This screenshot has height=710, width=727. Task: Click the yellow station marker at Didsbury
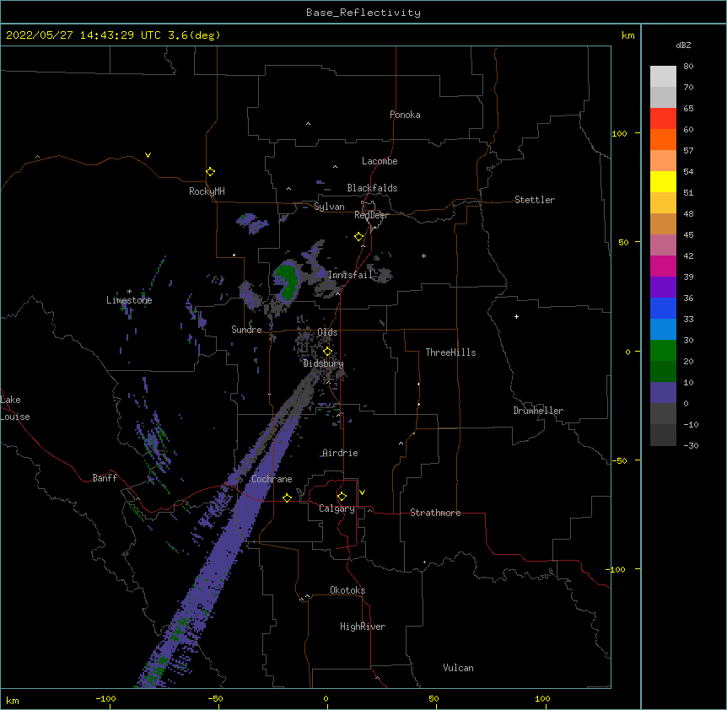tap(327, 351)
